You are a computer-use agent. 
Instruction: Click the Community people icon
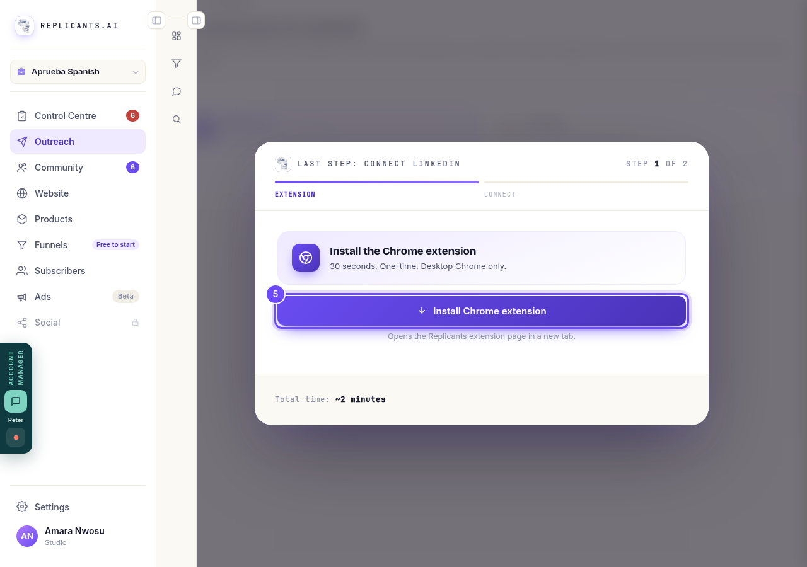point(22,168)
